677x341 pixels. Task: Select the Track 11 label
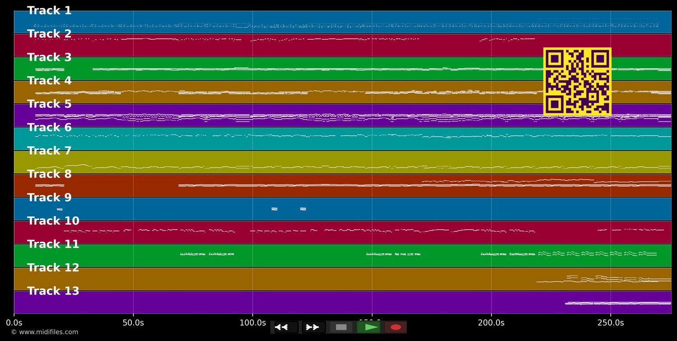coord(53,244)
